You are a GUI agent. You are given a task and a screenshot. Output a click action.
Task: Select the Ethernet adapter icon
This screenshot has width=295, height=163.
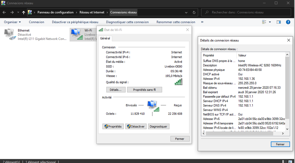[x=10, y=34]
